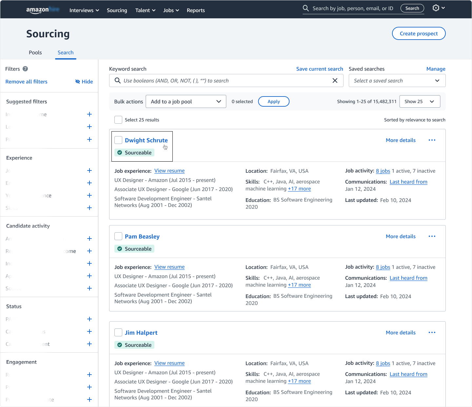Click the amazon logo in header
Viewport: 472px width, 407px height.
[43, 10]
